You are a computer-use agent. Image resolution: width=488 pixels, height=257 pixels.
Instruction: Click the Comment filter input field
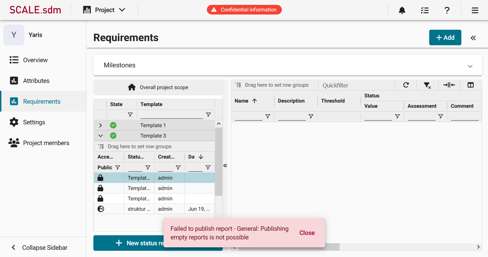coord(464,117)
